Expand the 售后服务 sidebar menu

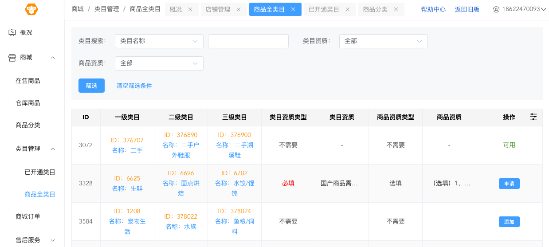(53, 240)
